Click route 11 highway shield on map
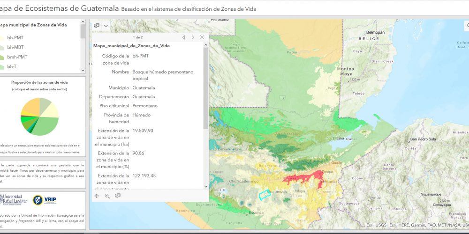 click(282, 98)
